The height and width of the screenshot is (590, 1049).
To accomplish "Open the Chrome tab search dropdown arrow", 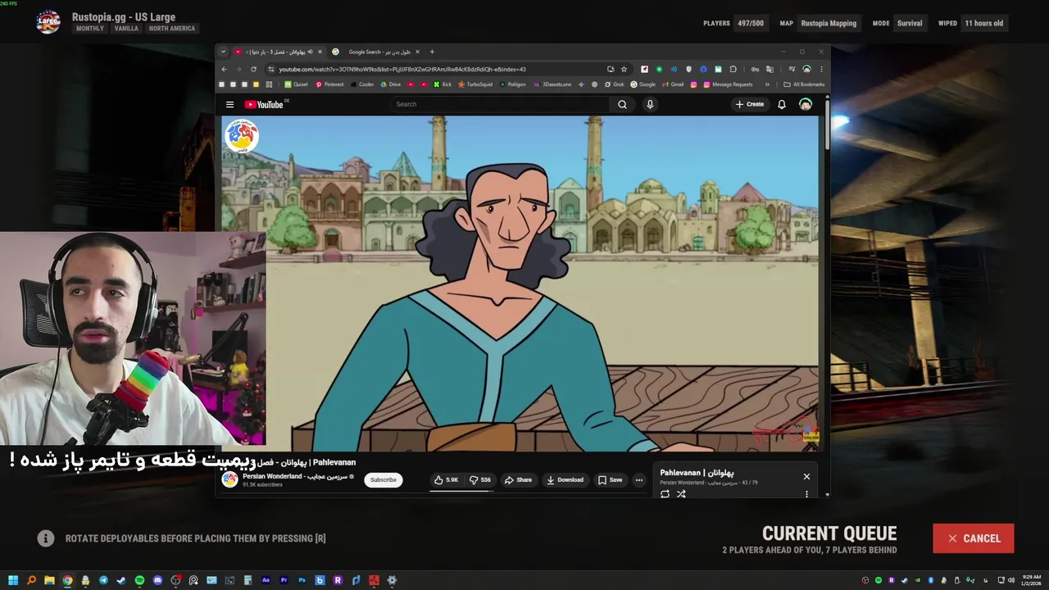I will 223,52.
